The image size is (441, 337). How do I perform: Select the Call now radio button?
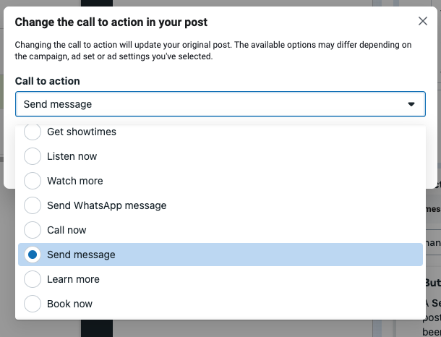[x=33, y=230]
